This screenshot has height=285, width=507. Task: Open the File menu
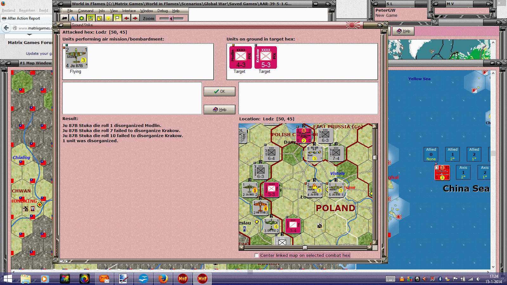[70, 11]
